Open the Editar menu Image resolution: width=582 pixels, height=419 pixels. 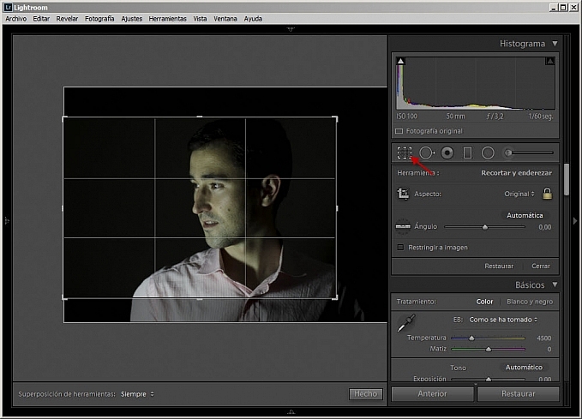tap(41, 19)
